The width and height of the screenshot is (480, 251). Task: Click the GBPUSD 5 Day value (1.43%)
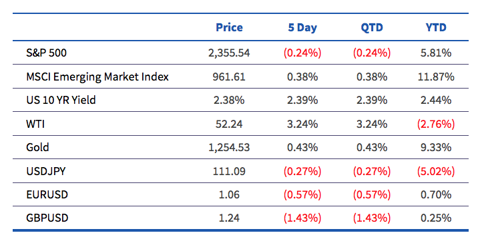pos(302,218)
